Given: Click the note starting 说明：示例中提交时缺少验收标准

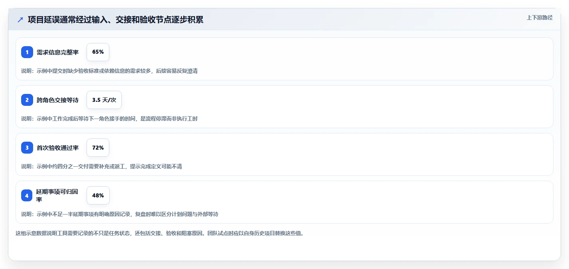Looking at the screenshot, I should point(109,71).
